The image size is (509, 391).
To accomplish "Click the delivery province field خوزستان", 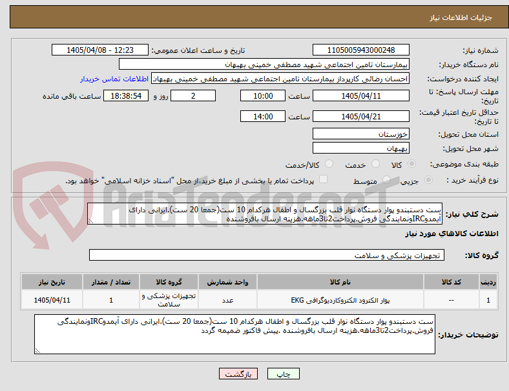I will coord(361,134).
